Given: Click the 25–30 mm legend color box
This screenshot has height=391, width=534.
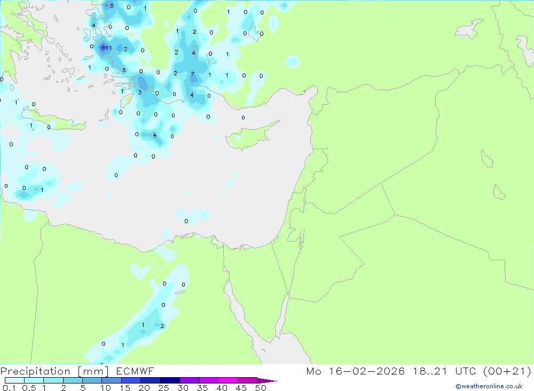Looking at the screenshot, I should coord(170,380).
